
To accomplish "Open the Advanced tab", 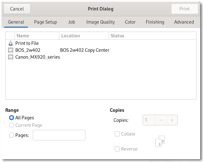I will click(184, 22).
